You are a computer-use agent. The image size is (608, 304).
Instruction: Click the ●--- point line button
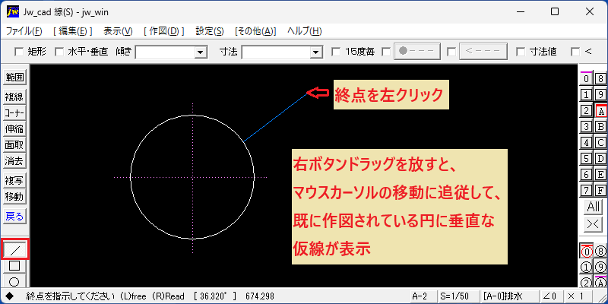click(417, 51)
